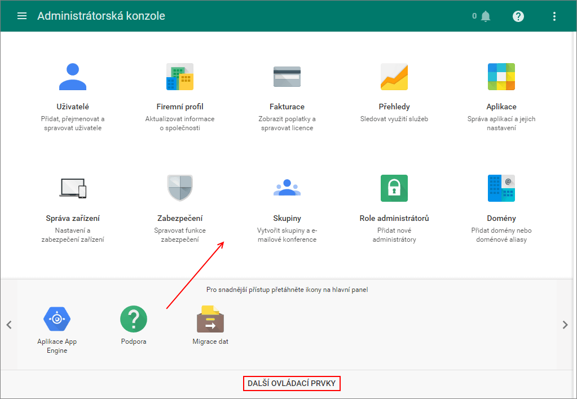
Task: Click the Přehledy title text
Action: pos(394,107)
